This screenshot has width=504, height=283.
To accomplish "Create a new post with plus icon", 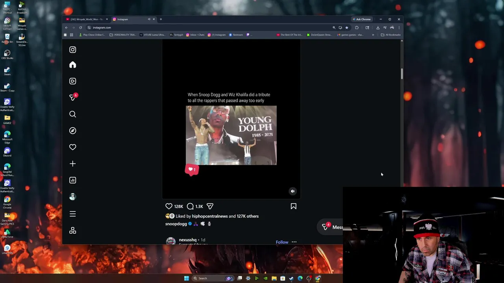I will point(72,164).
